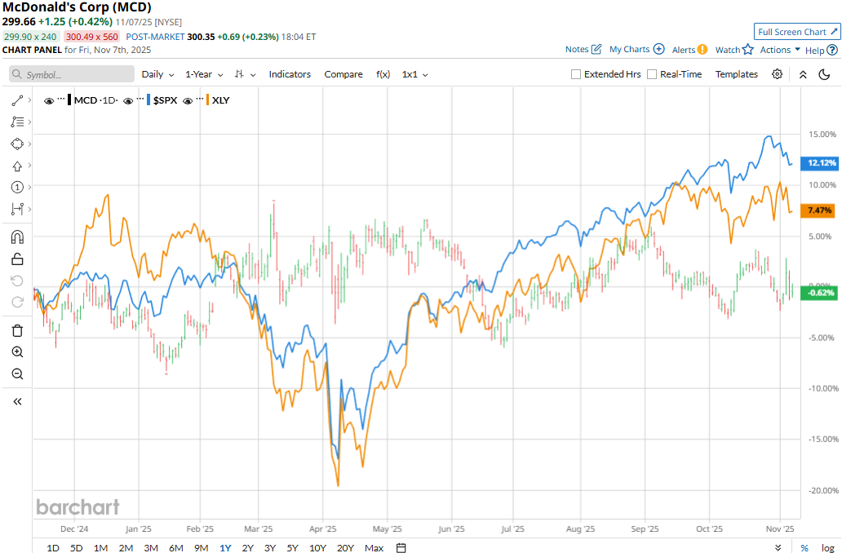Image resolution: width=842 pixels, height=553 pixels.
Task: Click the orange XLY color swatch
Action: (x=207, y=100)
